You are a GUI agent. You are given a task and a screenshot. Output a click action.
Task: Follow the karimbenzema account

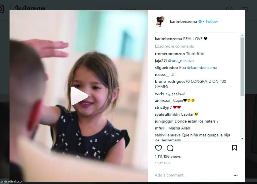[212, 22]
